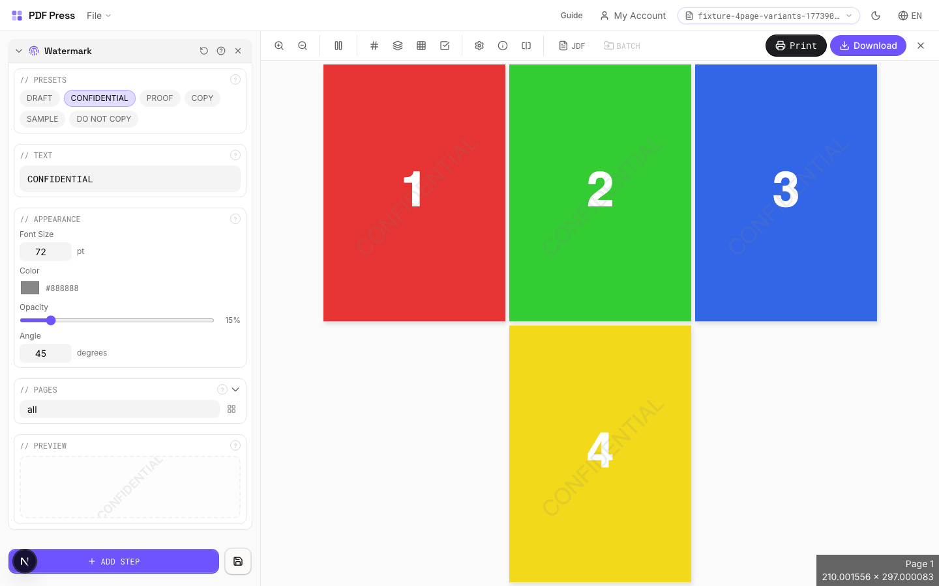Open the settings gear in toolbar

479,46
